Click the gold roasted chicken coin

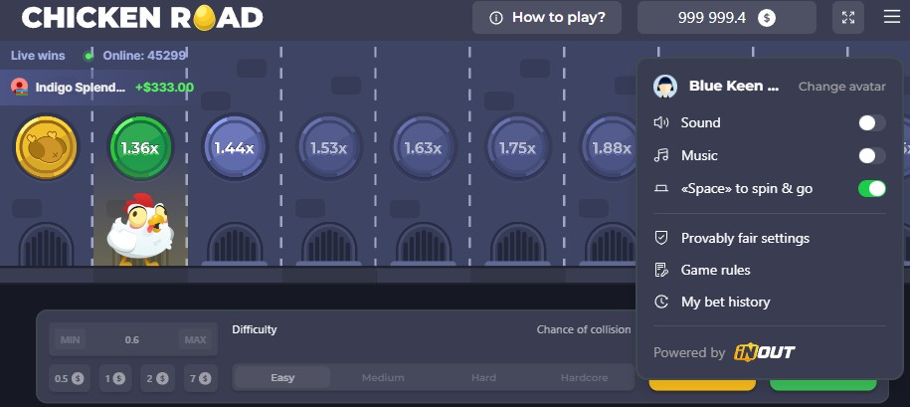(x=46, y=147)
